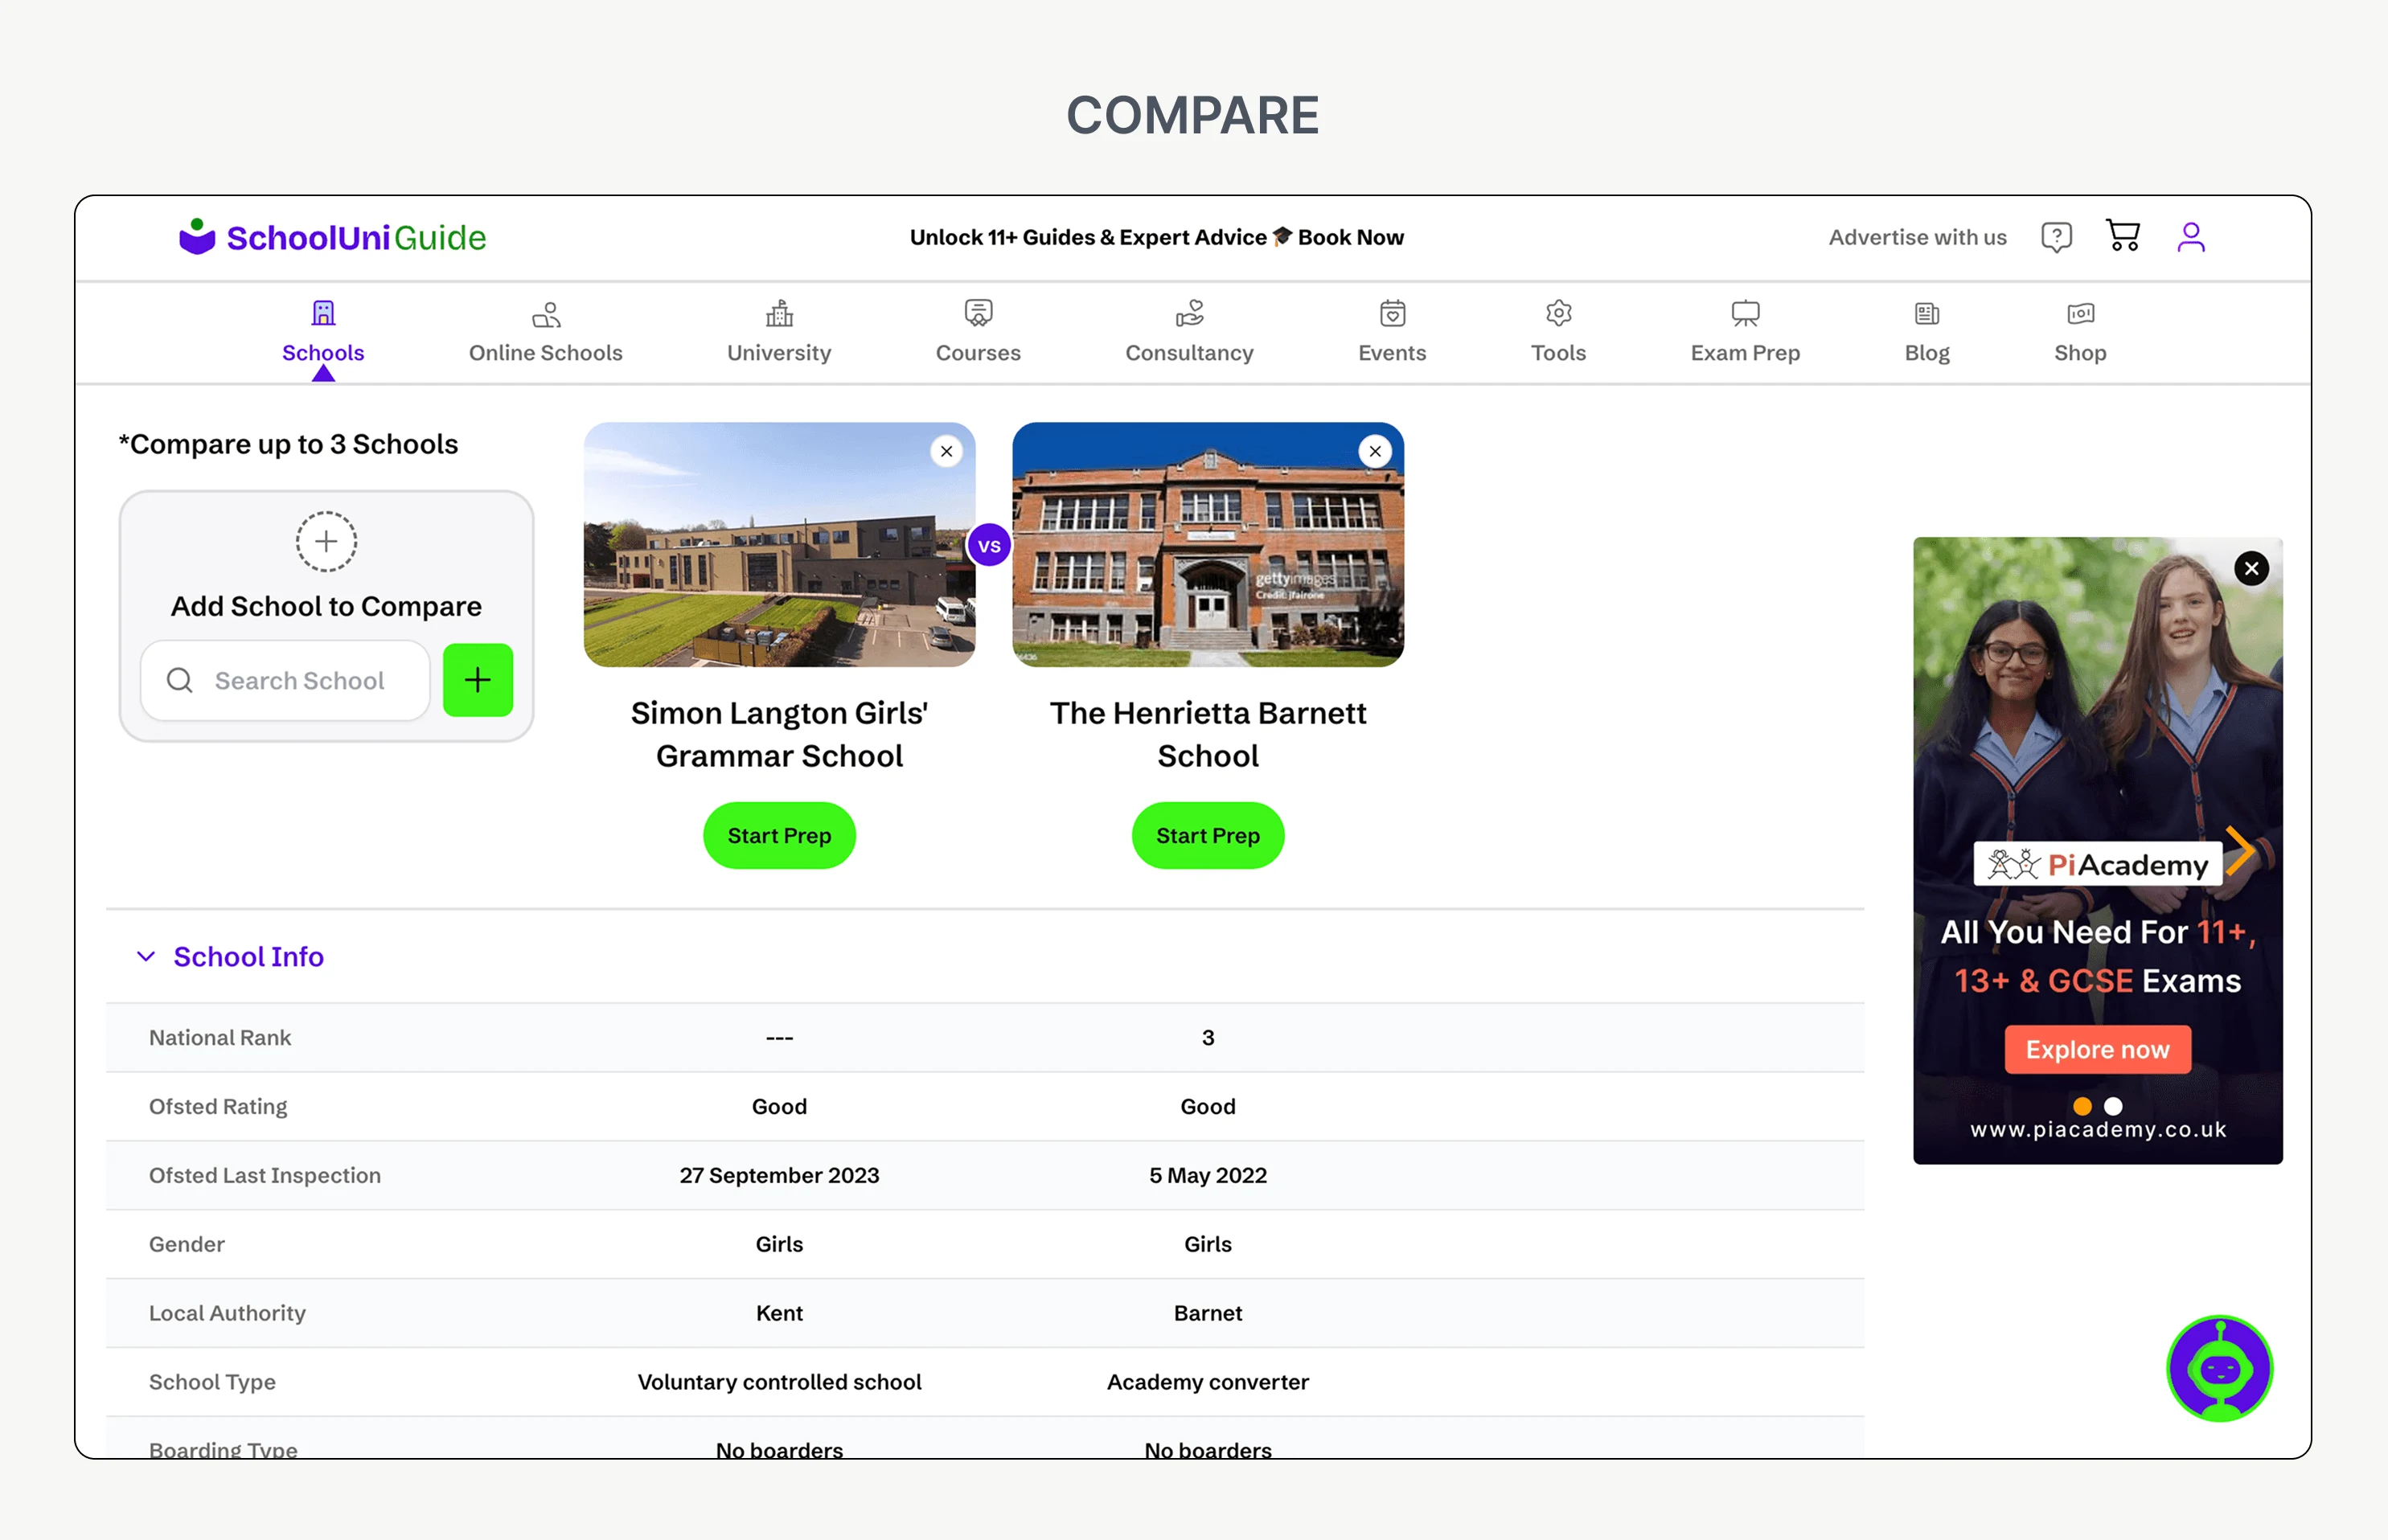The image size is (2388, 1540).
Task: Open the shopping cart icon
Action: [x=2123, y=236]
